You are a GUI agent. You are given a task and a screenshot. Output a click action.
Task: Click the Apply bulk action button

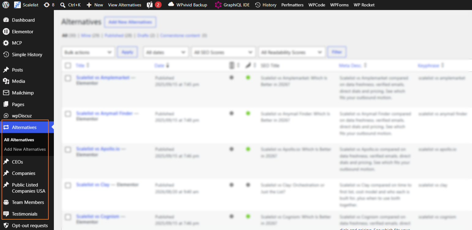(127, 52)
